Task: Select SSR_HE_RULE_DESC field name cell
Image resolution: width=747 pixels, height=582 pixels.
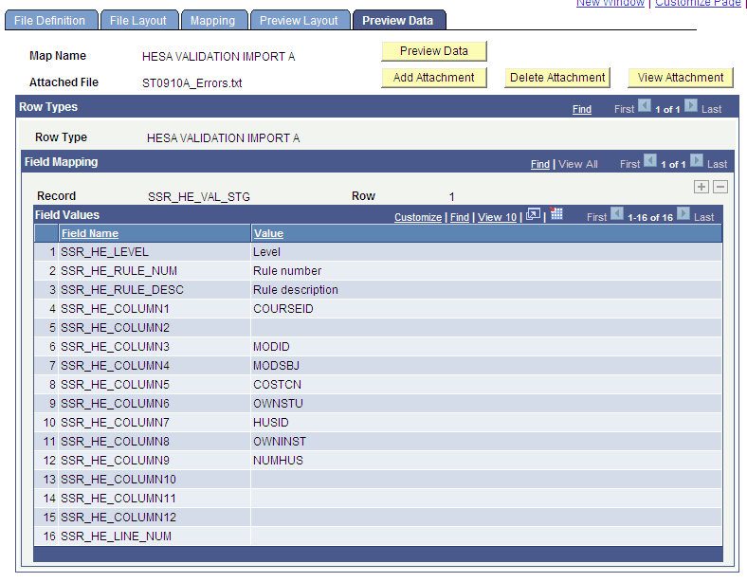Action: [155, 290]
